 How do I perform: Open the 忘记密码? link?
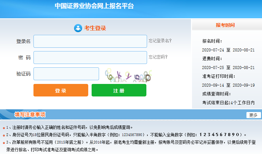(x=158, y=57)
